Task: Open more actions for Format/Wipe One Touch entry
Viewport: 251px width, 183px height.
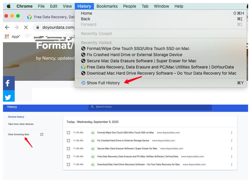Action: (x=231, y=133)
